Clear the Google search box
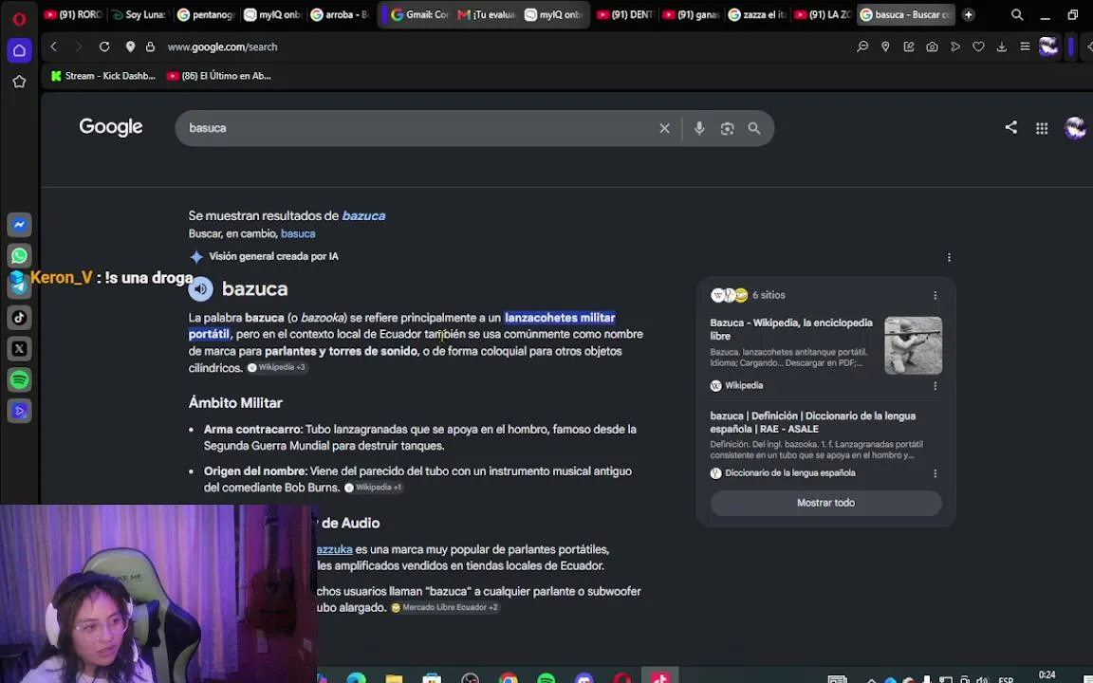 [x=664, y=128]
